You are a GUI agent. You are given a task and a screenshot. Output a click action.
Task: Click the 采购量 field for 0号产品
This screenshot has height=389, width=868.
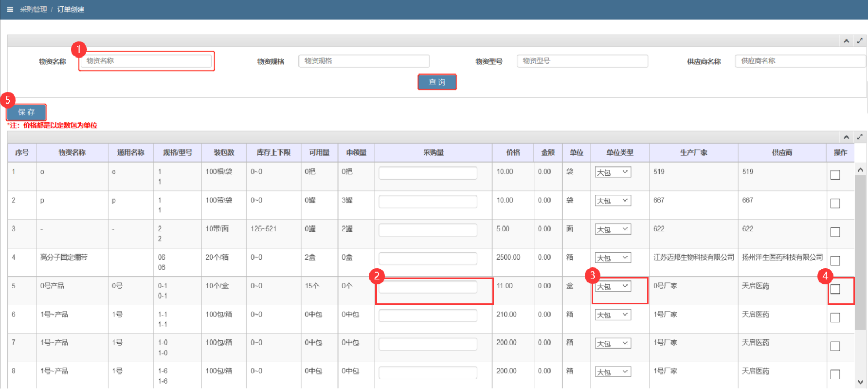428,287
